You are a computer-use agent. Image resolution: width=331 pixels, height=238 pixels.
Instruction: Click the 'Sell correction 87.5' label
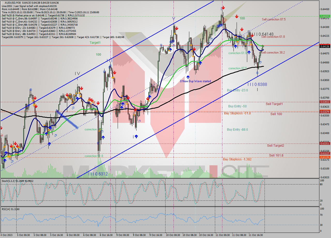pos(274,19)
